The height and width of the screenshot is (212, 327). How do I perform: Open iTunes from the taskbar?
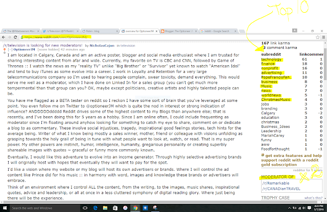coord(125,208)
